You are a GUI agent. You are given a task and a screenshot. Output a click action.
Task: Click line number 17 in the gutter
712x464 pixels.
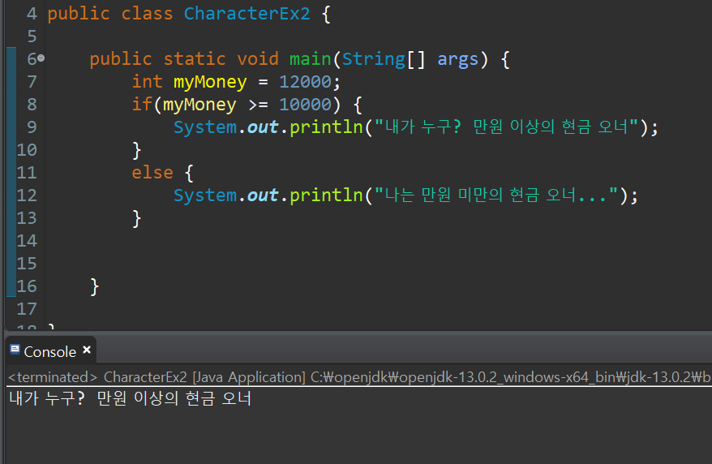(x=27, y=309)
